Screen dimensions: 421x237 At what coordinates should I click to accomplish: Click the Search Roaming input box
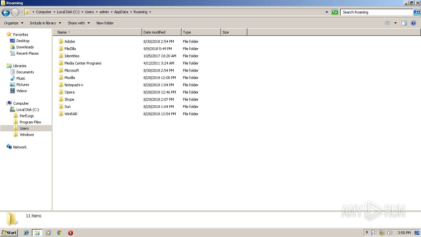[x=377, y=12]
